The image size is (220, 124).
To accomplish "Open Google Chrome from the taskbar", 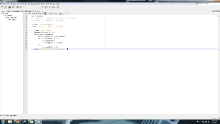I will [17, 122].
